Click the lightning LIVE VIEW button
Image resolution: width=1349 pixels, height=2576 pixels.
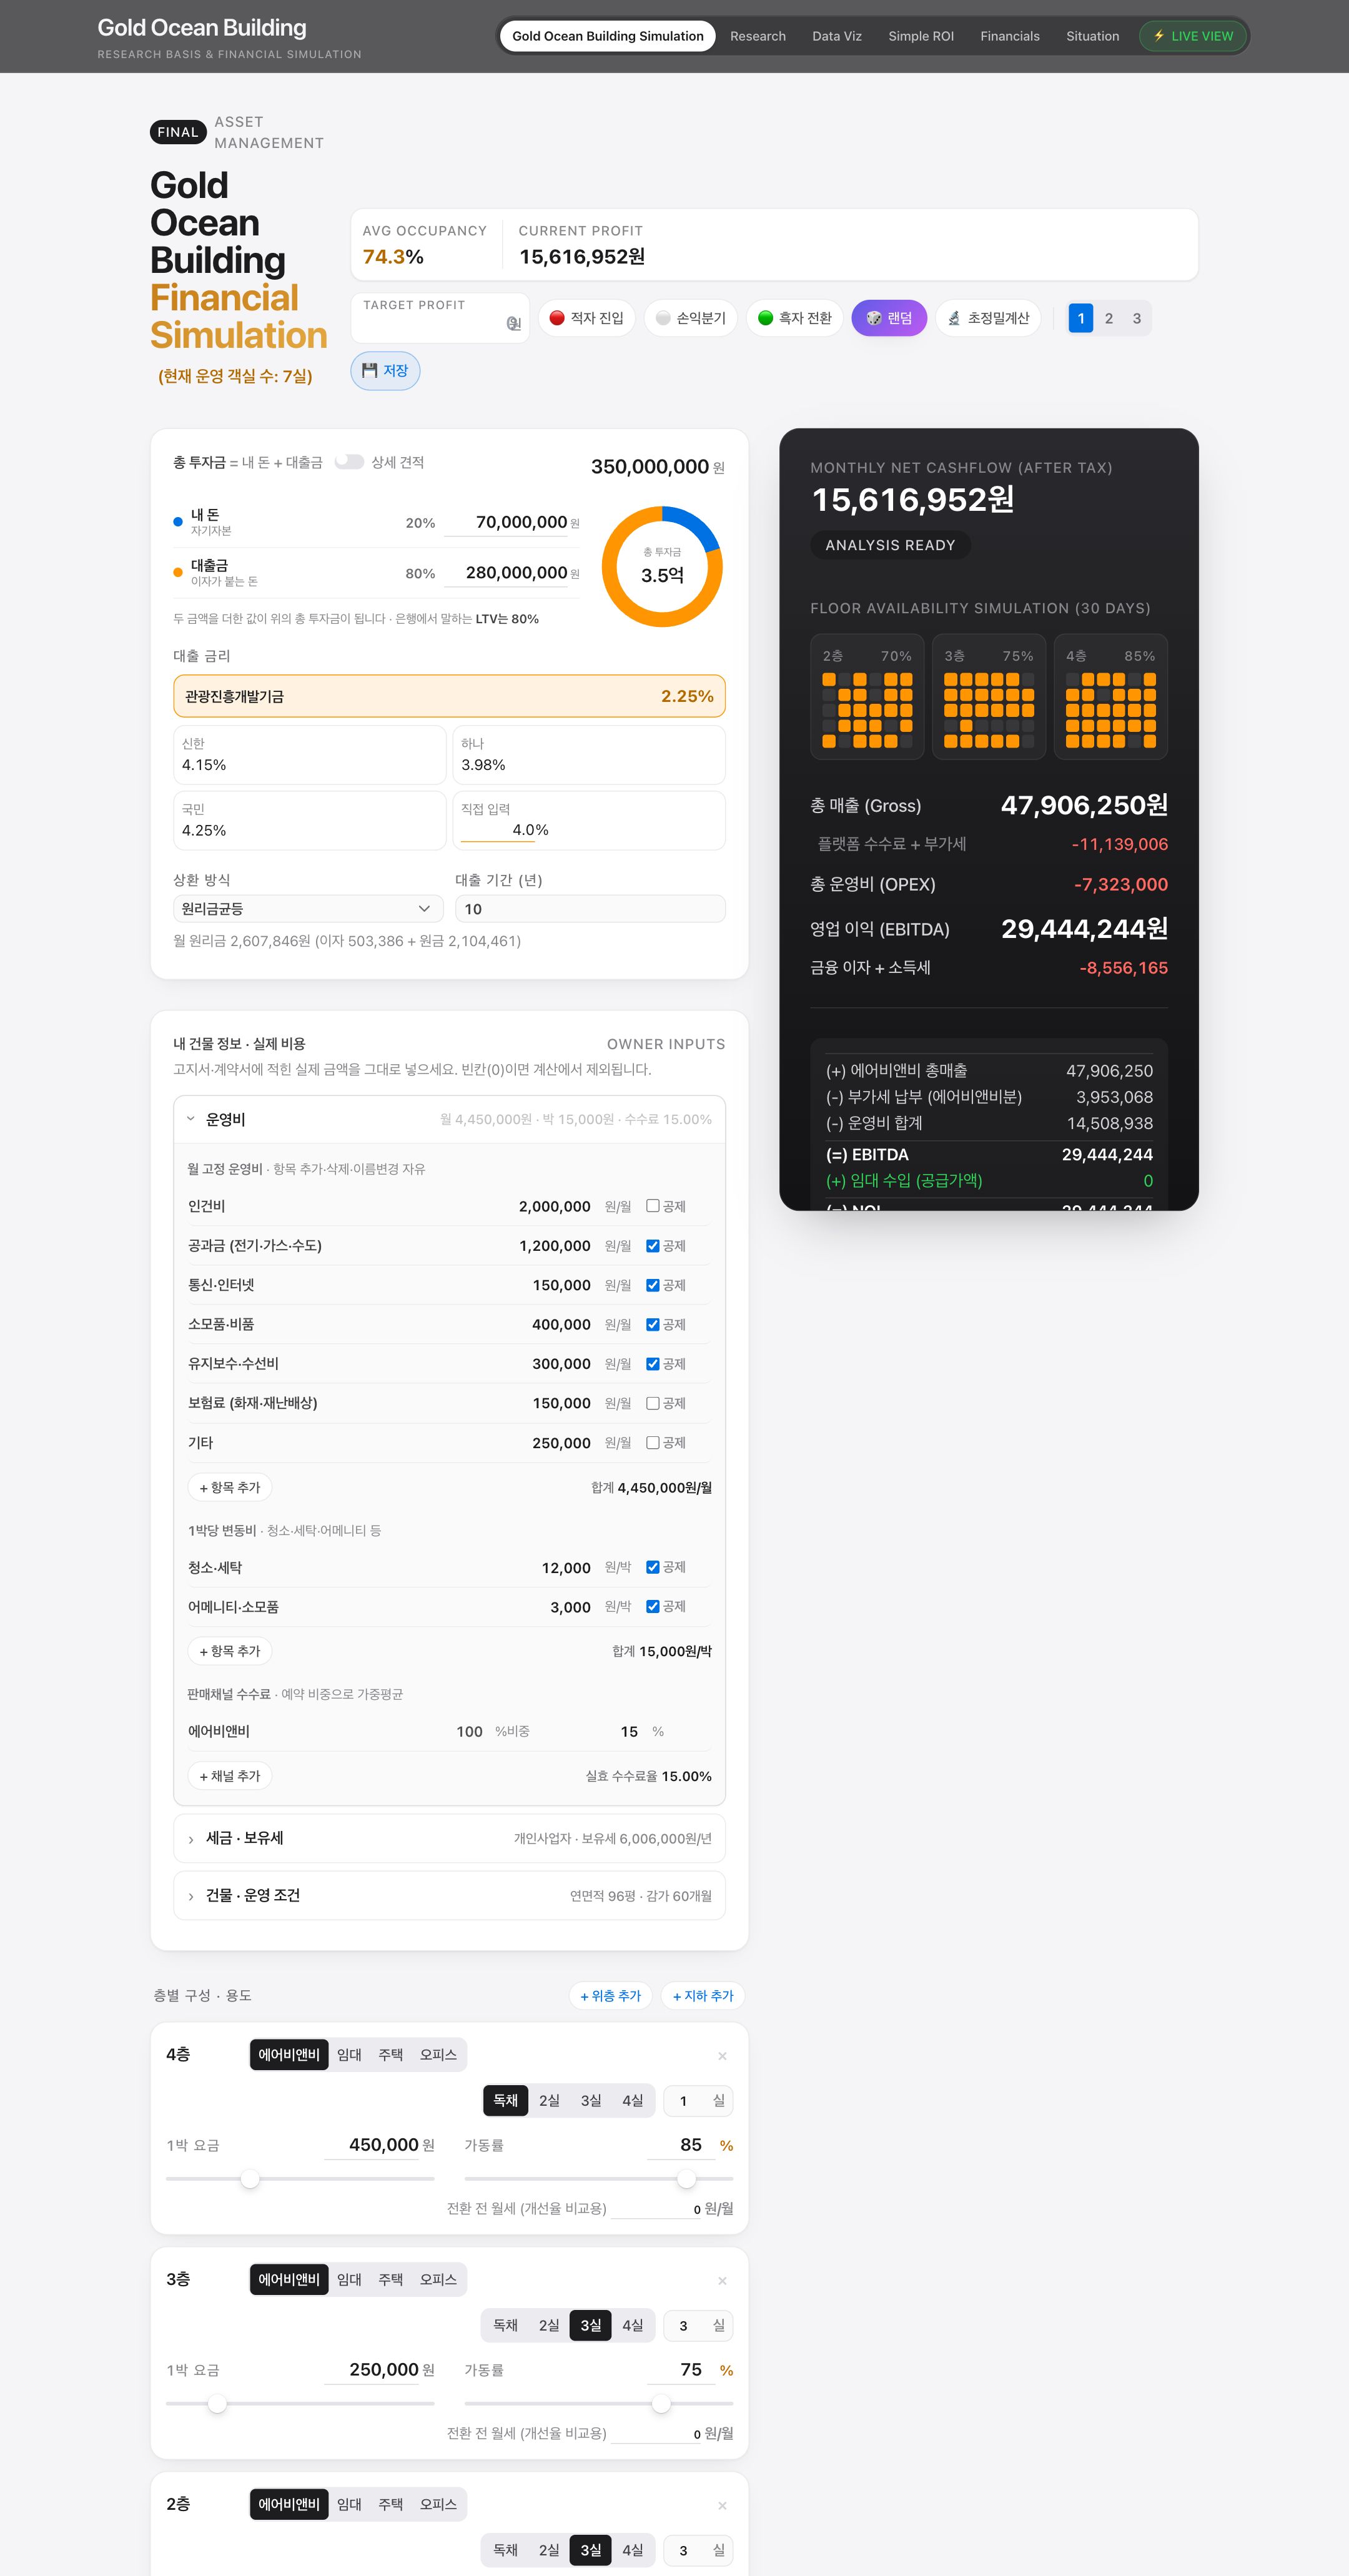tap(1193, 36)
